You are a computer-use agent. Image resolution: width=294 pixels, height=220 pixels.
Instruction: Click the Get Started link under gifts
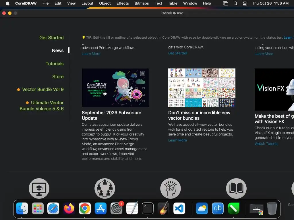tap(177, 53)
